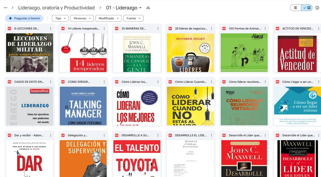The width and height of the screenshot is (321, 177).
Task: Select the 25 Maneras de Ganarse cover thumbnail
Action: (137, 53)
